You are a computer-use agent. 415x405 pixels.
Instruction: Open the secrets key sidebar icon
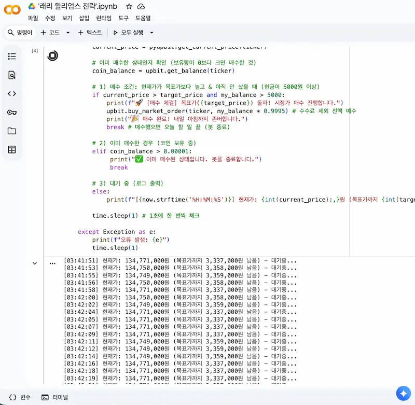pos(12,113)
